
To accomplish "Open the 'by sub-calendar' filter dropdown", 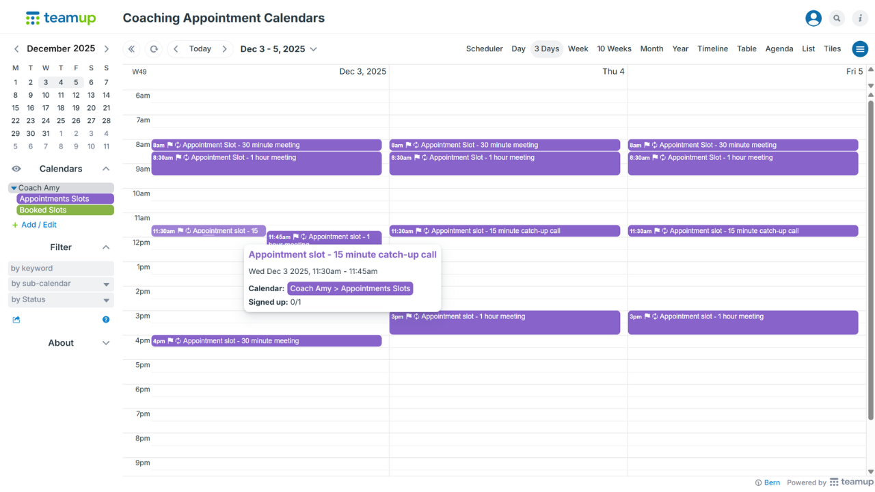I will 60,284.
